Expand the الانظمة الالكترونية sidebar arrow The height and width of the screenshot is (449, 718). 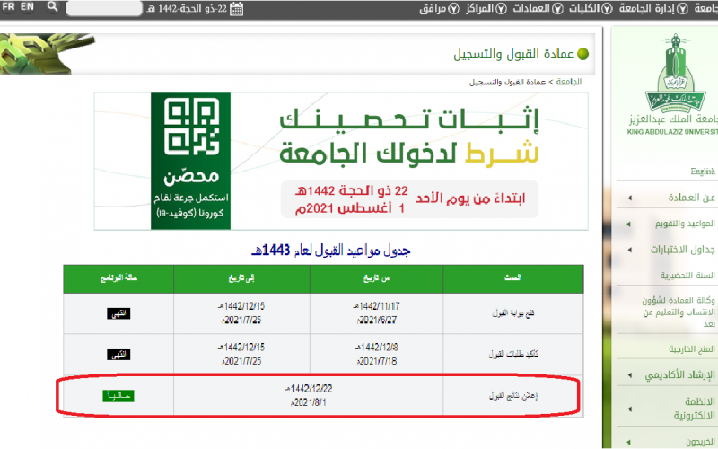coord(630,409)
